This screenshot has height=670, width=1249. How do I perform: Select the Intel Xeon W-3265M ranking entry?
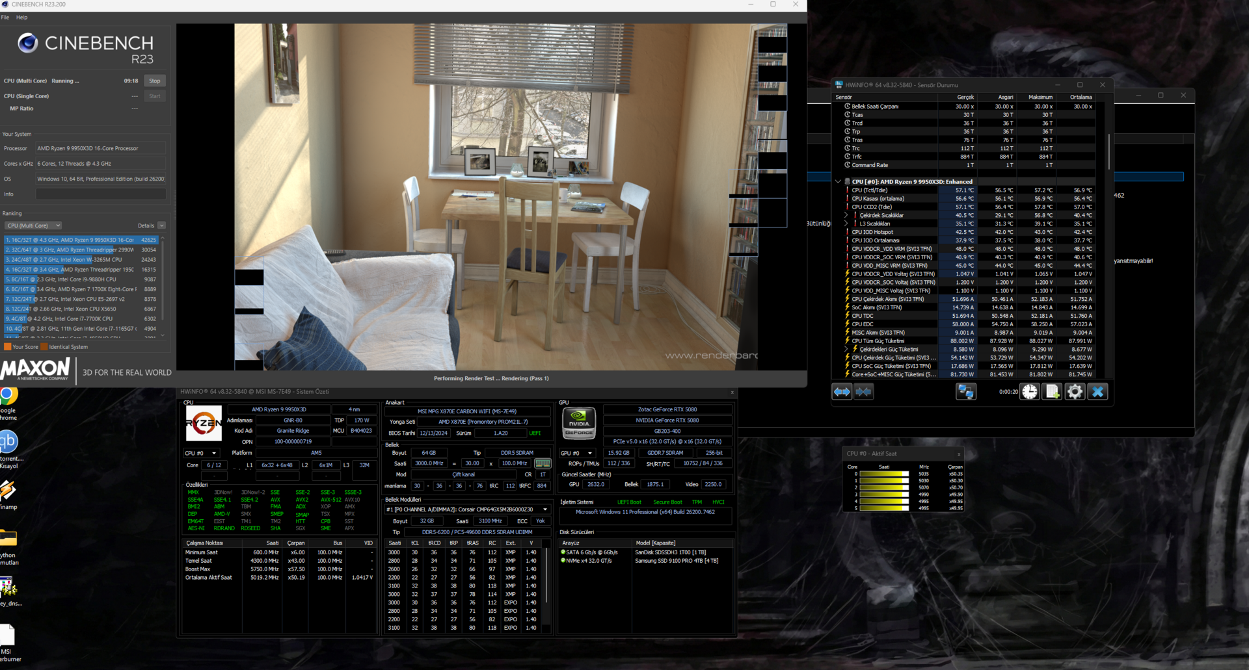click(81, 259)
